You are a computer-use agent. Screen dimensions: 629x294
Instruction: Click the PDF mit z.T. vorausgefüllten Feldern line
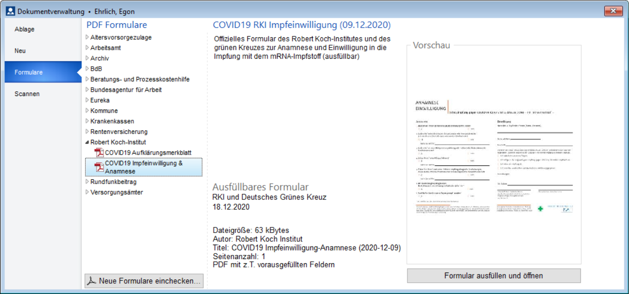(x=273, y=265)
